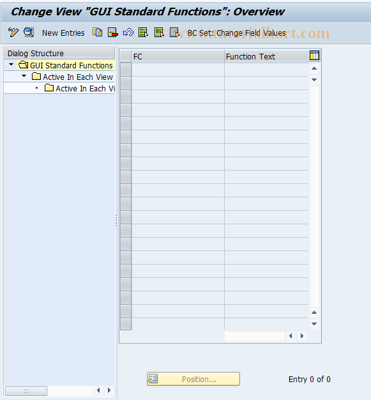Screen dimensions: 371x400
Task: Open table column configuration icon
Action: (x=314, y=56)
